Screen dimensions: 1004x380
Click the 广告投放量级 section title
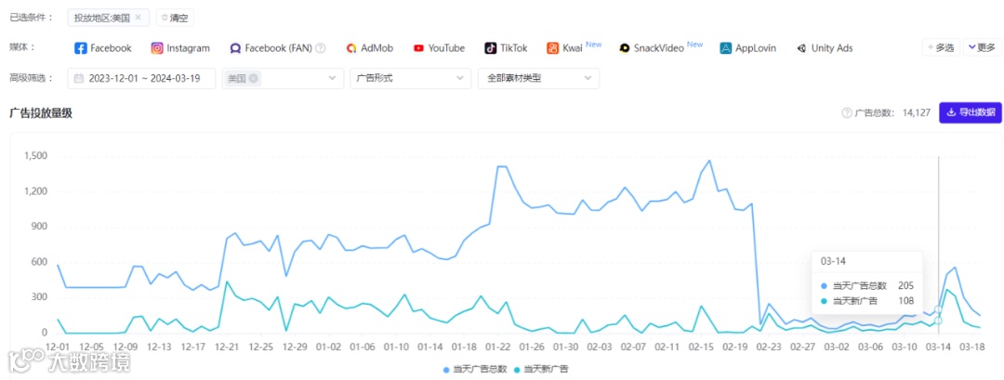[40, 112]
